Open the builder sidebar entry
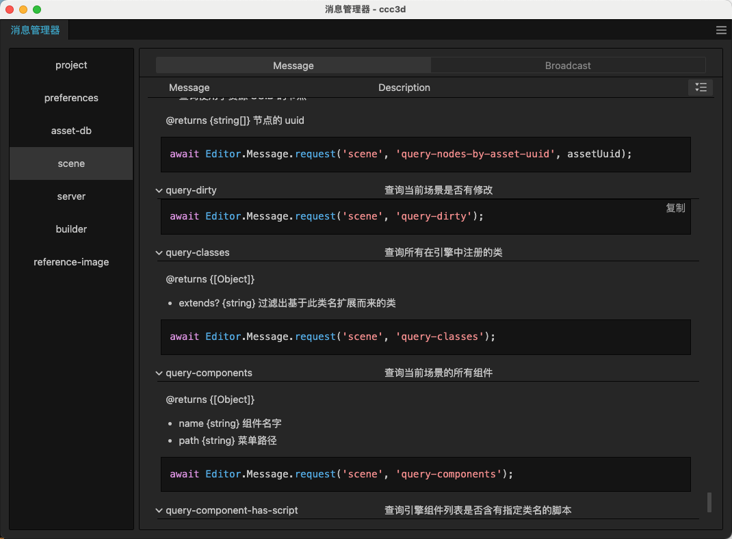The width and height of the screenshot is (732, 539). pos(71,229)
